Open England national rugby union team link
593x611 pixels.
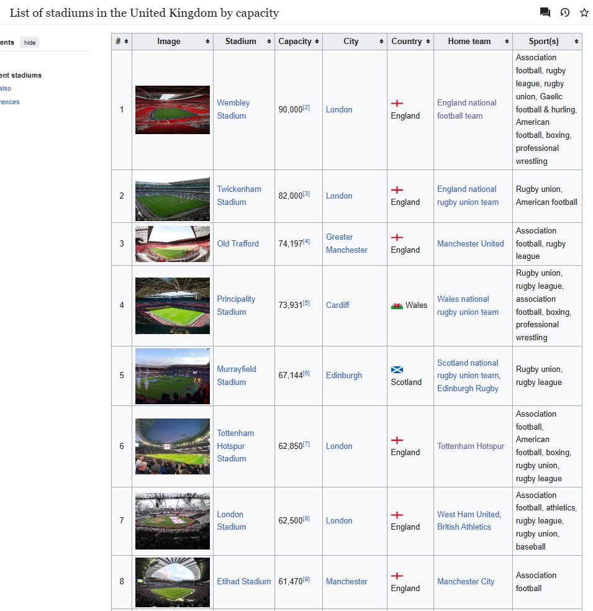[468, 196]
